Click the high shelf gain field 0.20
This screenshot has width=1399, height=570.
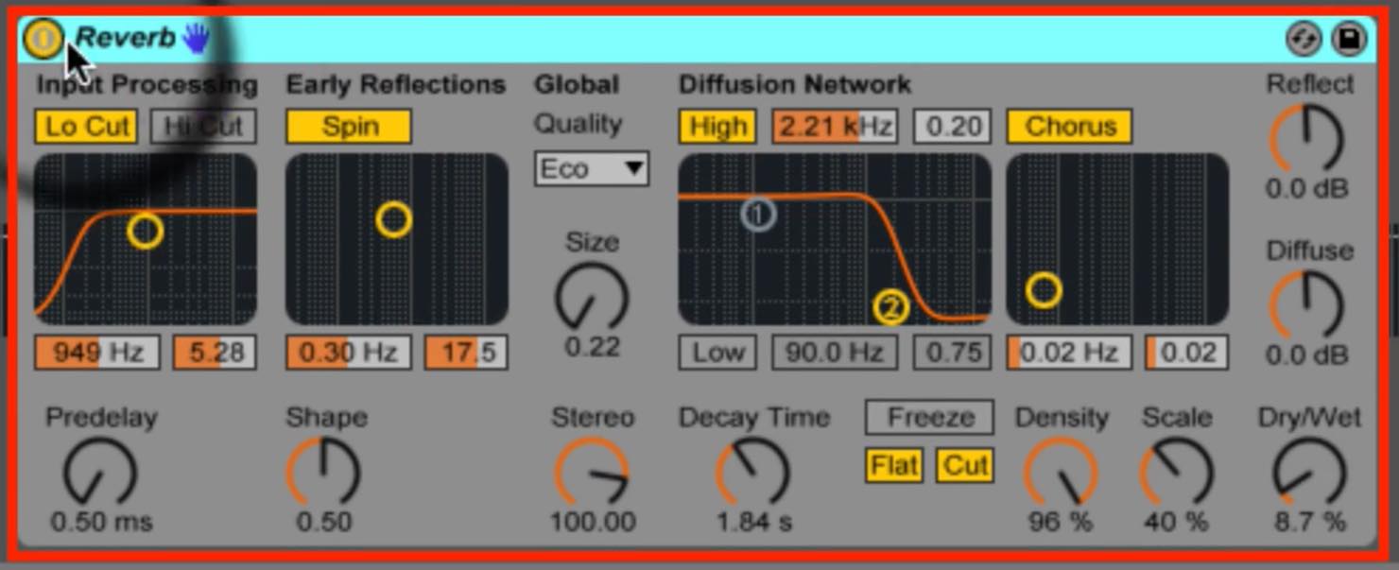click(953, 127)
